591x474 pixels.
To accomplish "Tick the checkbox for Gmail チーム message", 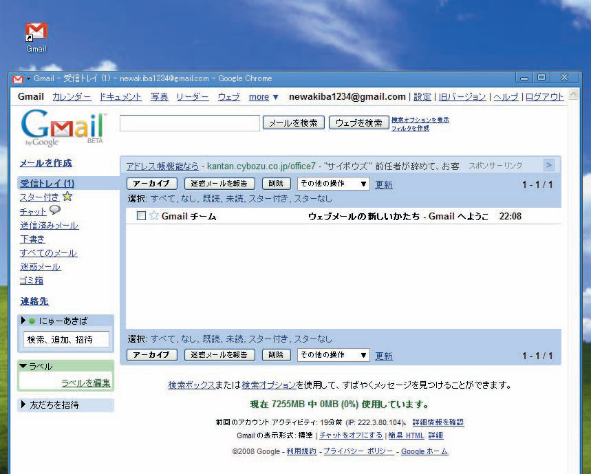I will pyautogui.click(x=141, y=215).
